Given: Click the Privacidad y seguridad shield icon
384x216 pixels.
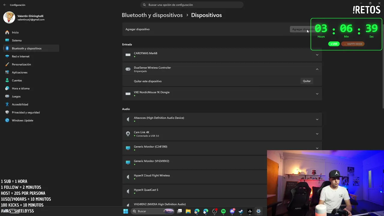Looking at the screenshot, I should tap(7, 112).
